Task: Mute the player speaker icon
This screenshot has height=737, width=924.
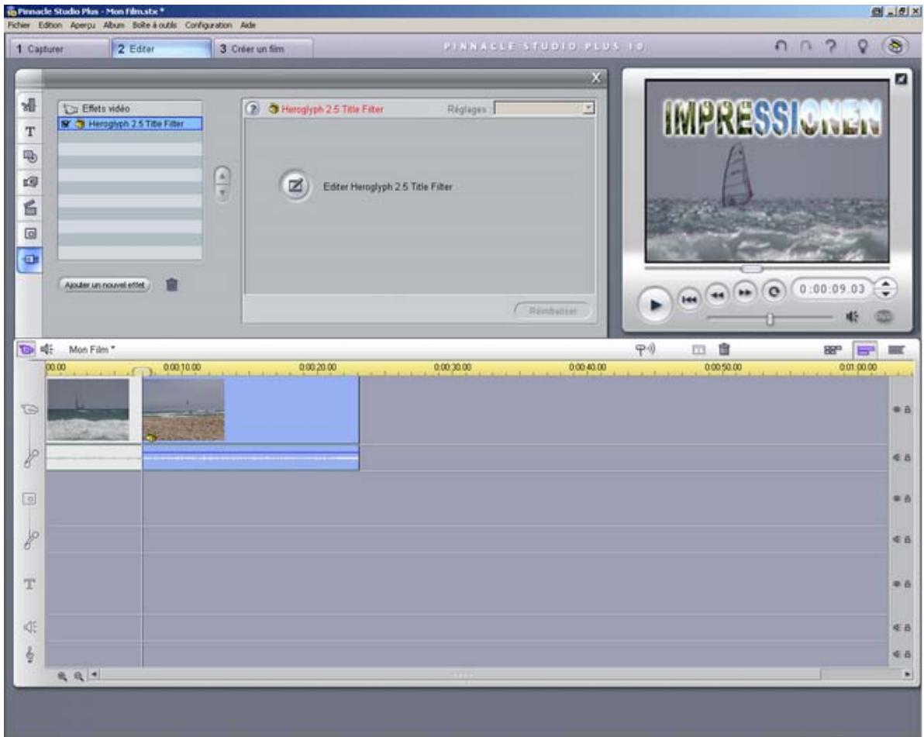Action: [852, 317]
